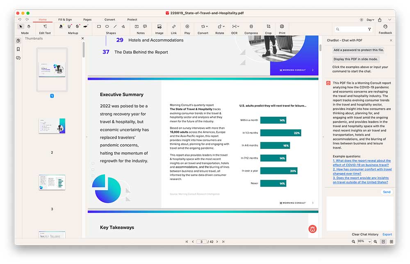Click the Print icon
The height and width of the screenshot is (264, 410).
[282, 26]
